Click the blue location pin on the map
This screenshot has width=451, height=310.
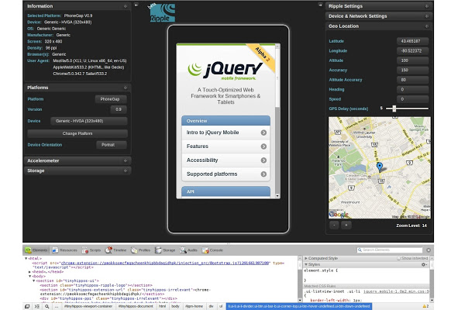[380, 166]
